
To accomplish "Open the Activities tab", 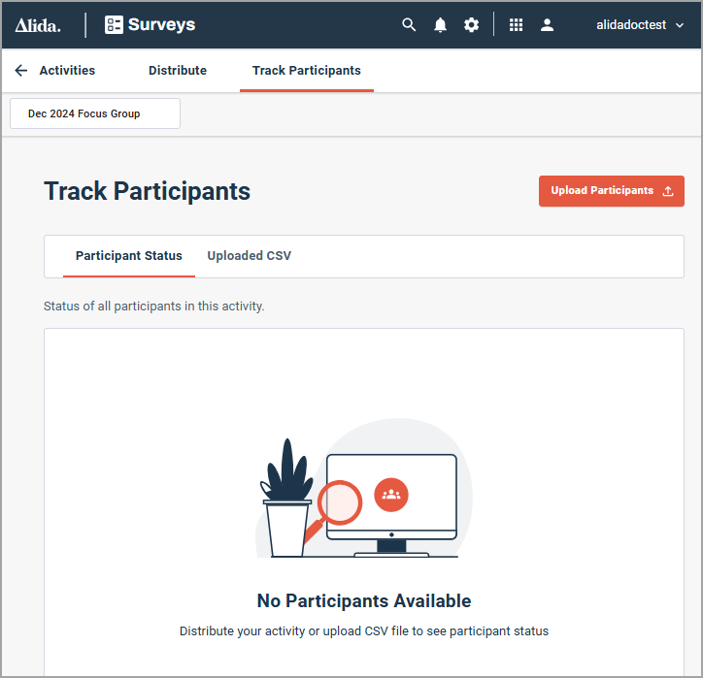I will pyautogui.click(x=67, y=70).
